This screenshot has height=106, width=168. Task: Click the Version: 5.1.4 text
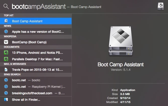121,70
